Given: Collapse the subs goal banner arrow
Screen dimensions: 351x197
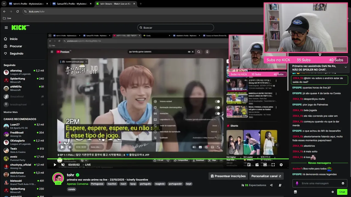Looking at the screenshot, I should tap(320, 55).
